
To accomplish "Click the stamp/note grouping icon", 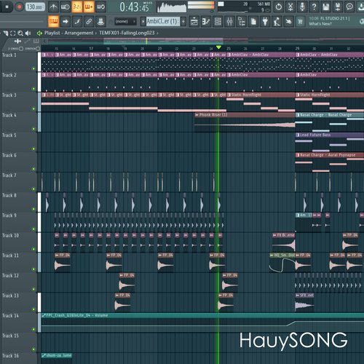I will pos(100,22).
